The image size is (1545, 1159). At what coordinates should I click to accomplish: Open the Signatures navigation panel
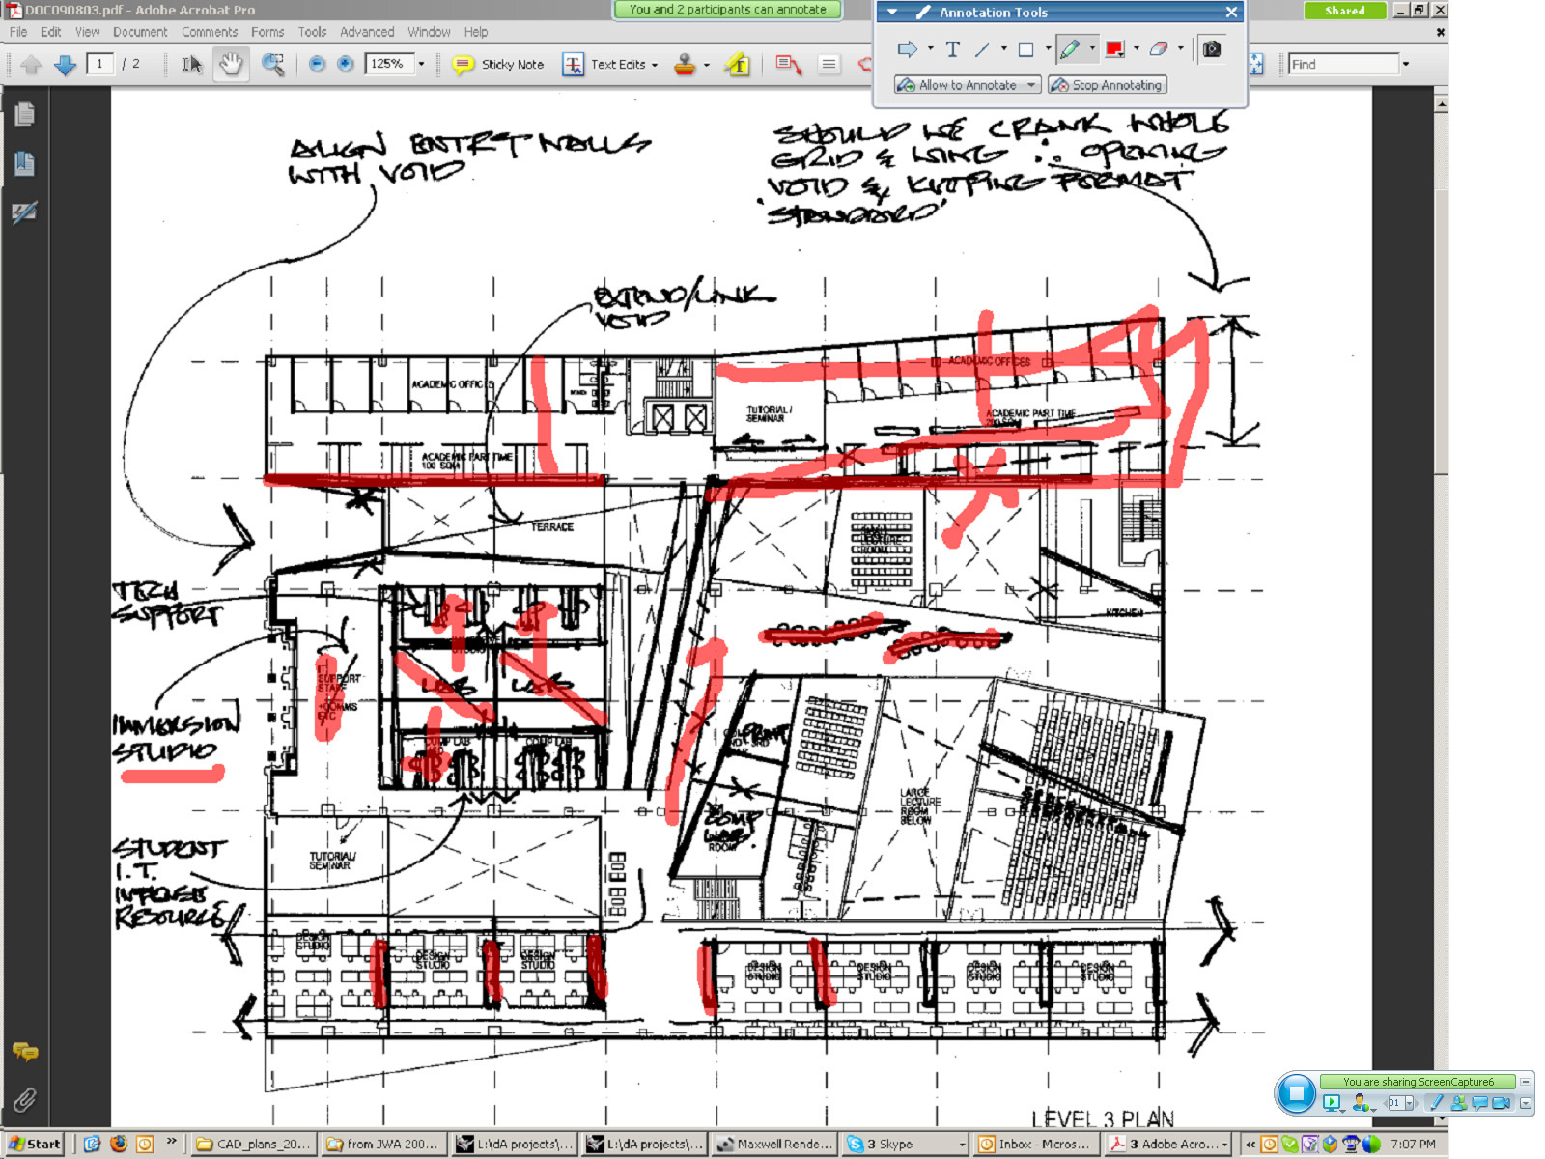25,212
